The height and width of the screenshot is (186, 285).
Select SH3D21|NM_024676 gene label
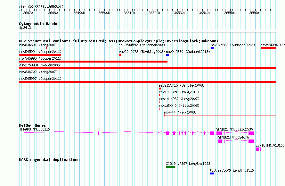point(233,137)
